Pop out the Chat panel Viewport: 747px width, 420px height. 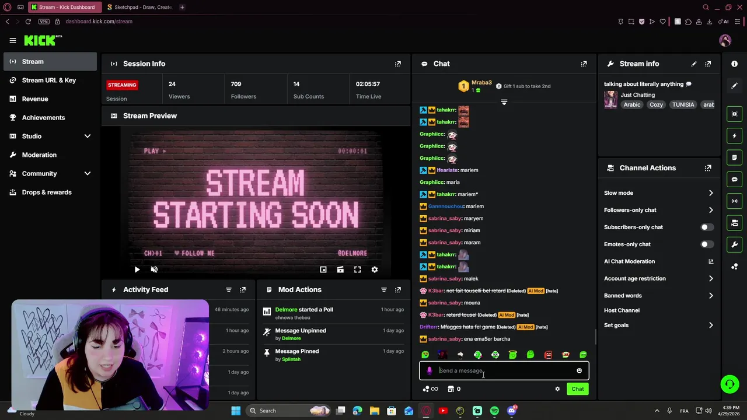click(584, 64)
